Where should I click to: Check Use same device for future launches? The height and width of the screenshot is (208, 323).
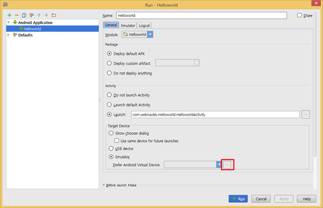[x=117, y=141]
